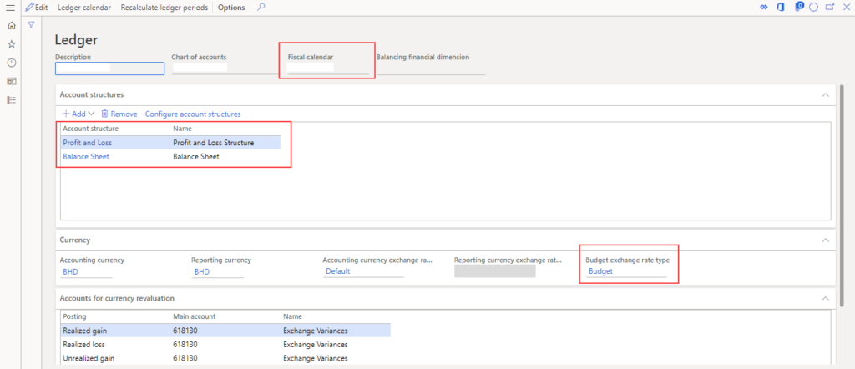Open the hamburger navigation menu

click(11, 8)
